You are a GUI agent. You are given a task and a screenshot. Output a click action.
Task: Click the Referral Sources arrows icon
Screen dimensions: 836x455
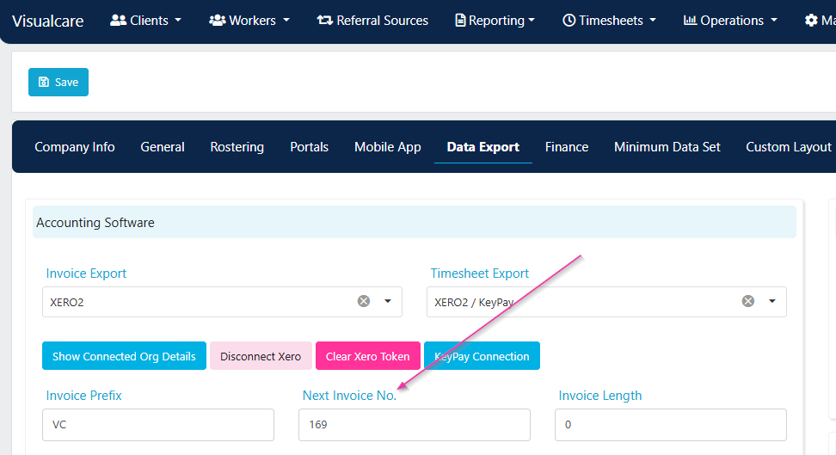[325, 21]
